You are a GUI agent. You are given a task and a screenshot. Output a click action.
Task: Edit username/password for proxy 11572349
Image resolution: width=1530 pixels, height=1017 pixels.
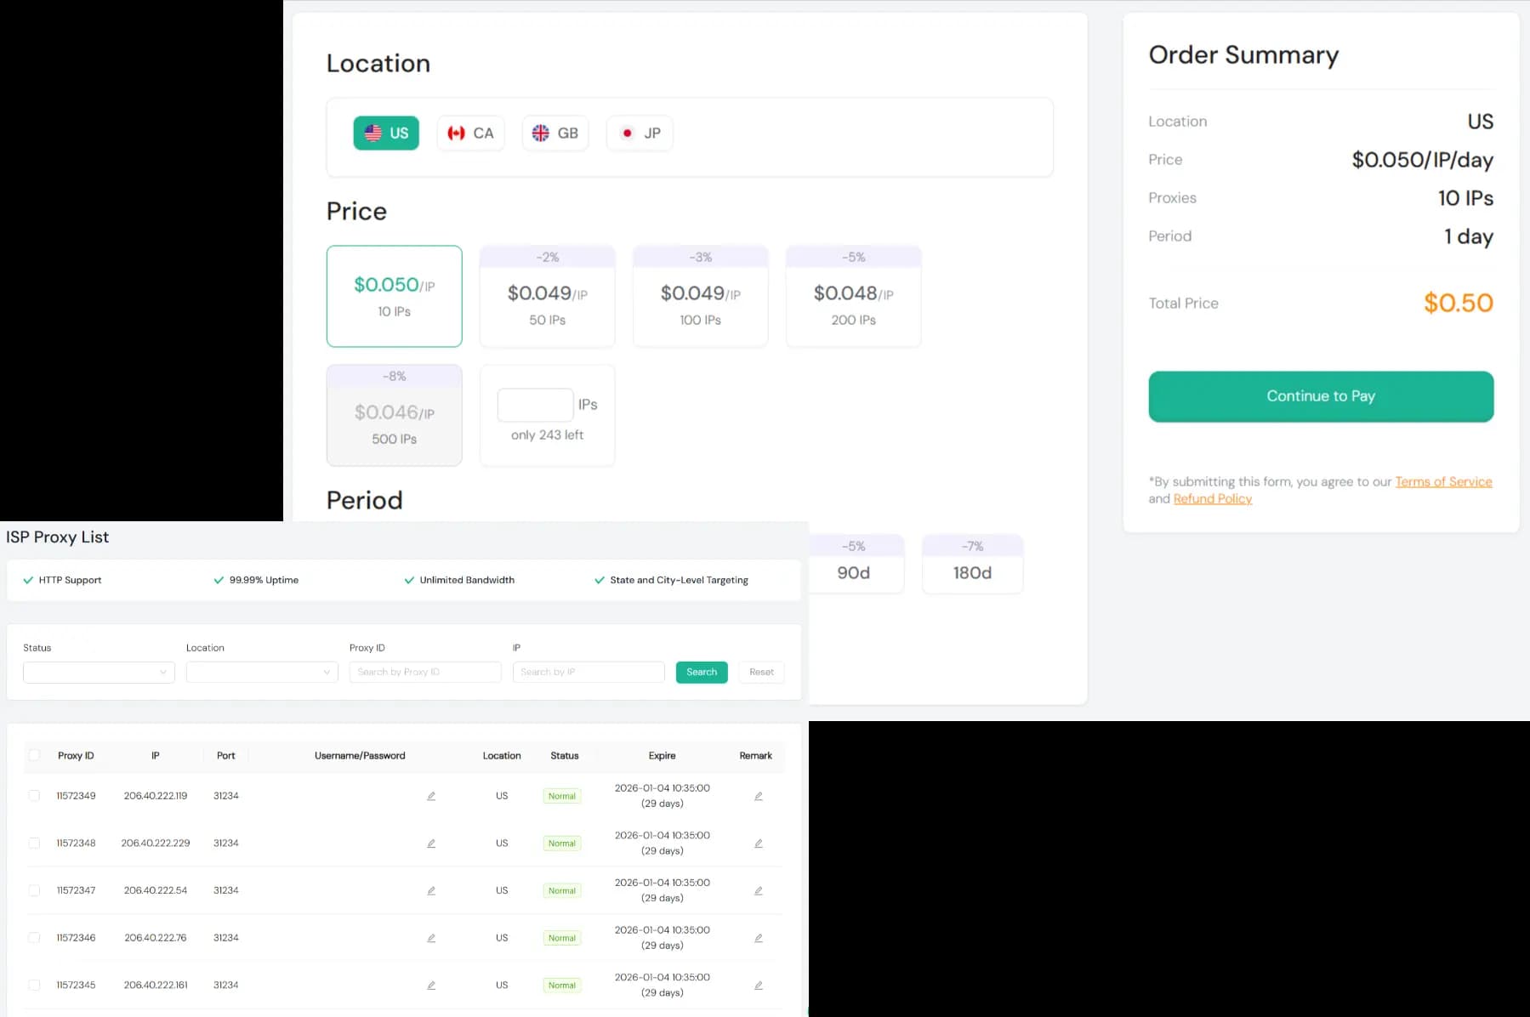pyautogui.click(x=431, y=795)
